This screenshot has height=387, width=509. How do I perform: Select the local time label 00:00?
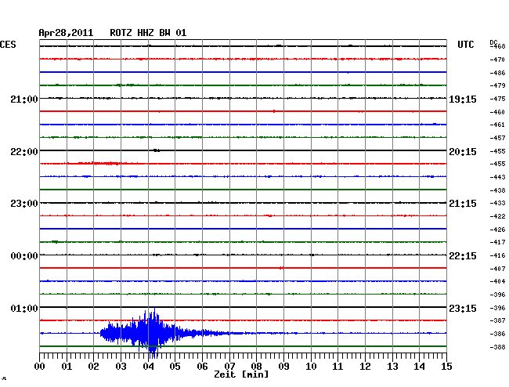(x=24, y=256)
